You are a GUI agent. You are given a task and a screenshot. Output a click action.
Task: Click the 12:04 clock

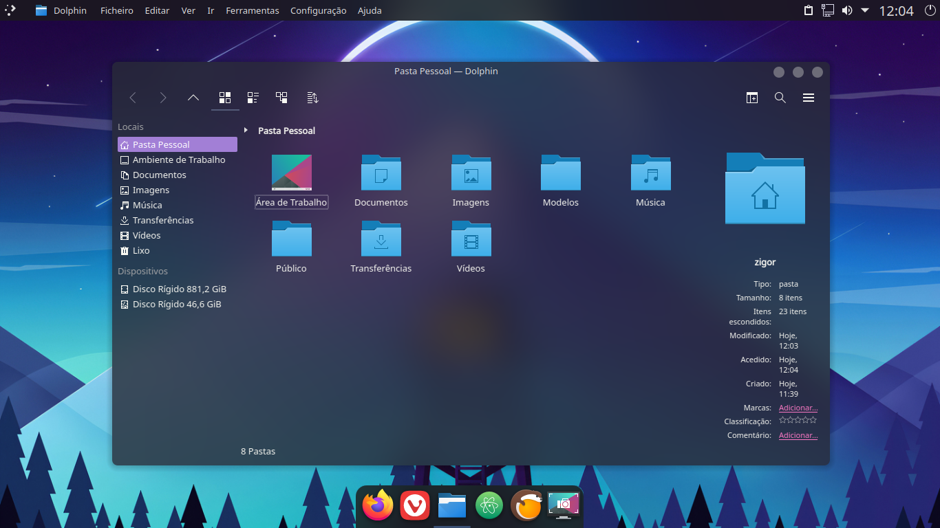point(897,10)
